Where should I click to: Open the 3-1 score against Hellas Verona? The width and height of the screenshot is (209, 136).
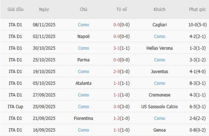coord(117,48)
